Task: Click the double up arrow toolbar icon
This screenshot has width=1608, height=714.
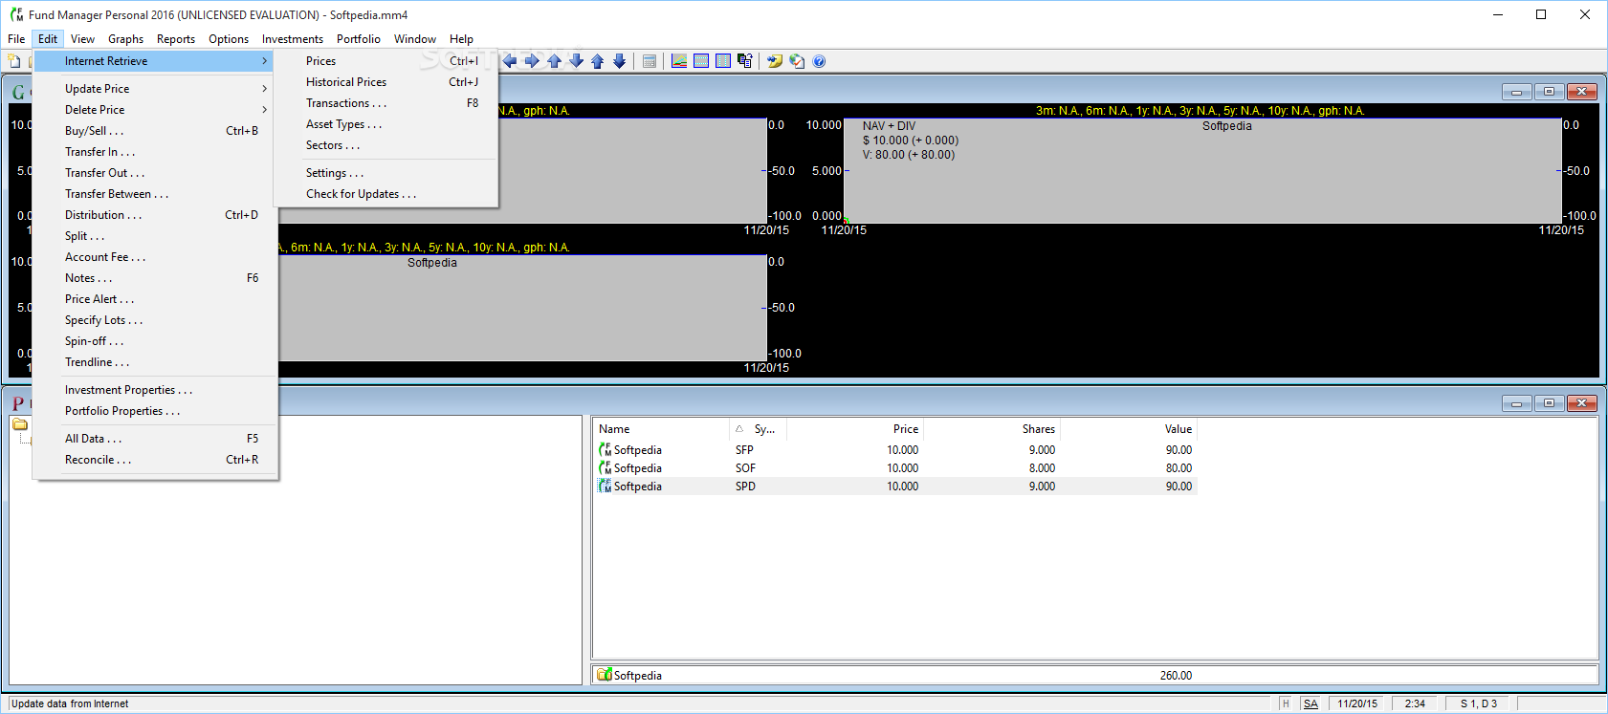Action: click(x=598, y=61)
